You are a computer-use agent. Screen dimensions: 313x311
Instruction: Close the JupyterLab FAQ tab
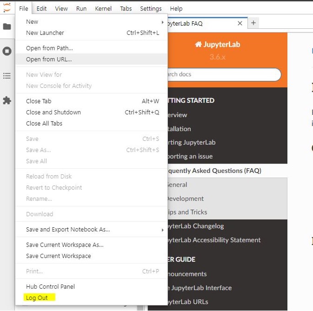click(240, 23)
